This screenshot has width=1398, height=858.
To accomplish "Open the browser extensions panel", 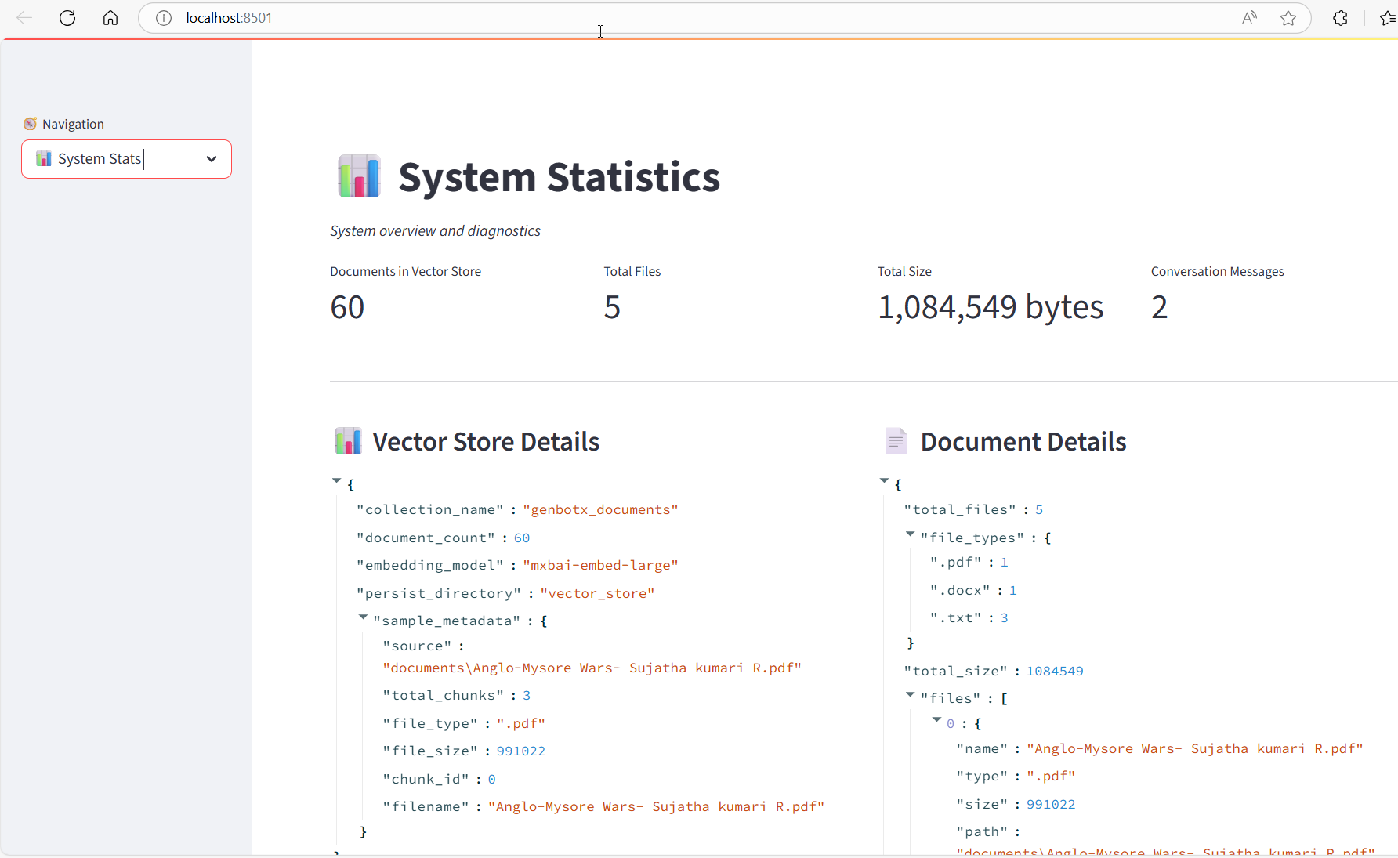I will (1341, 18).
